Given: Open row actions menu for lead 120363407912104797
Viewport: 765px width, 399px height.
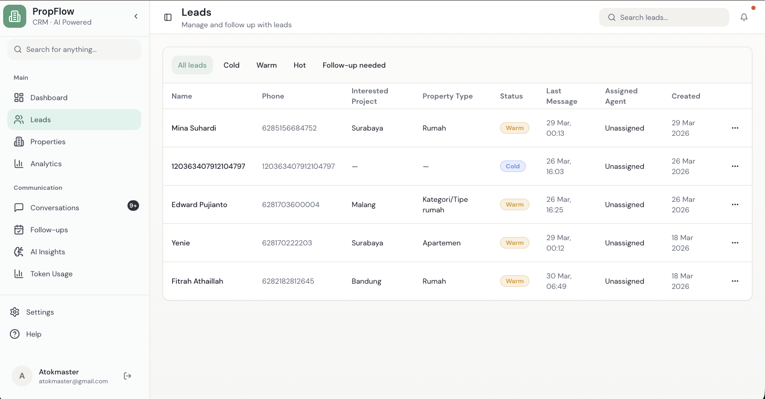Looking at the screenshot, I should point(735,166).
